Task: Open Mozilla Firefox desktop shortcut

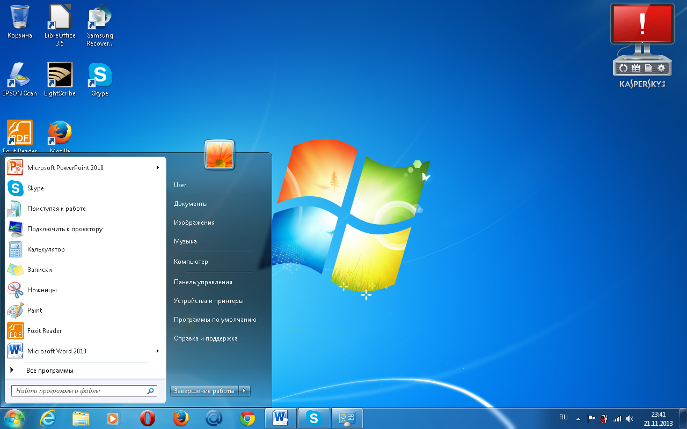Action: coord(60,137)
